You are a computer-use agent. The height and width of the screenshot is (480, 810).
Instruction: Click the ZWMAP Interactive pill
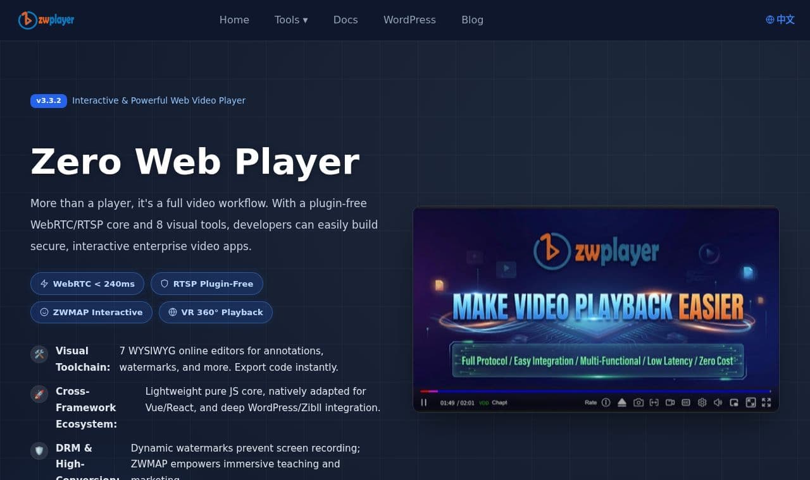(x=91, y=312)
